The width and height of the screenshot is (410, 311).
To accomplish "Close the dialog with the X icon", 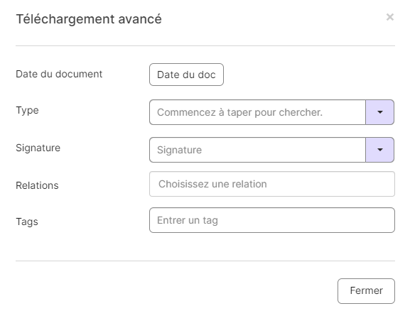I will (389, 17).
